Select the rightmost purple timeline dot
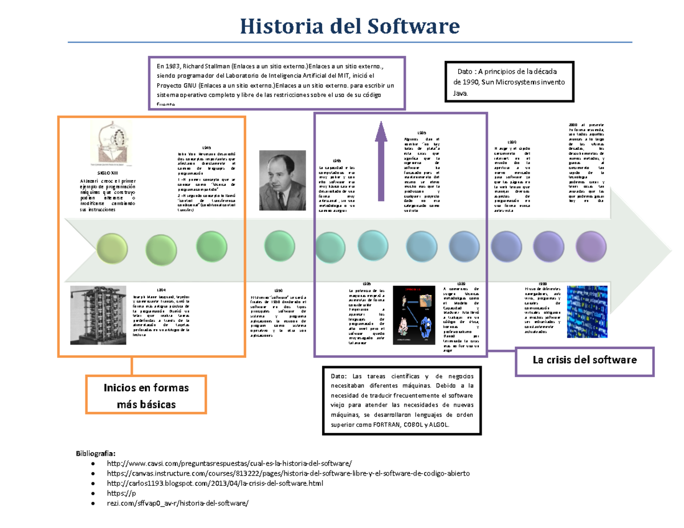 point(592,246)
